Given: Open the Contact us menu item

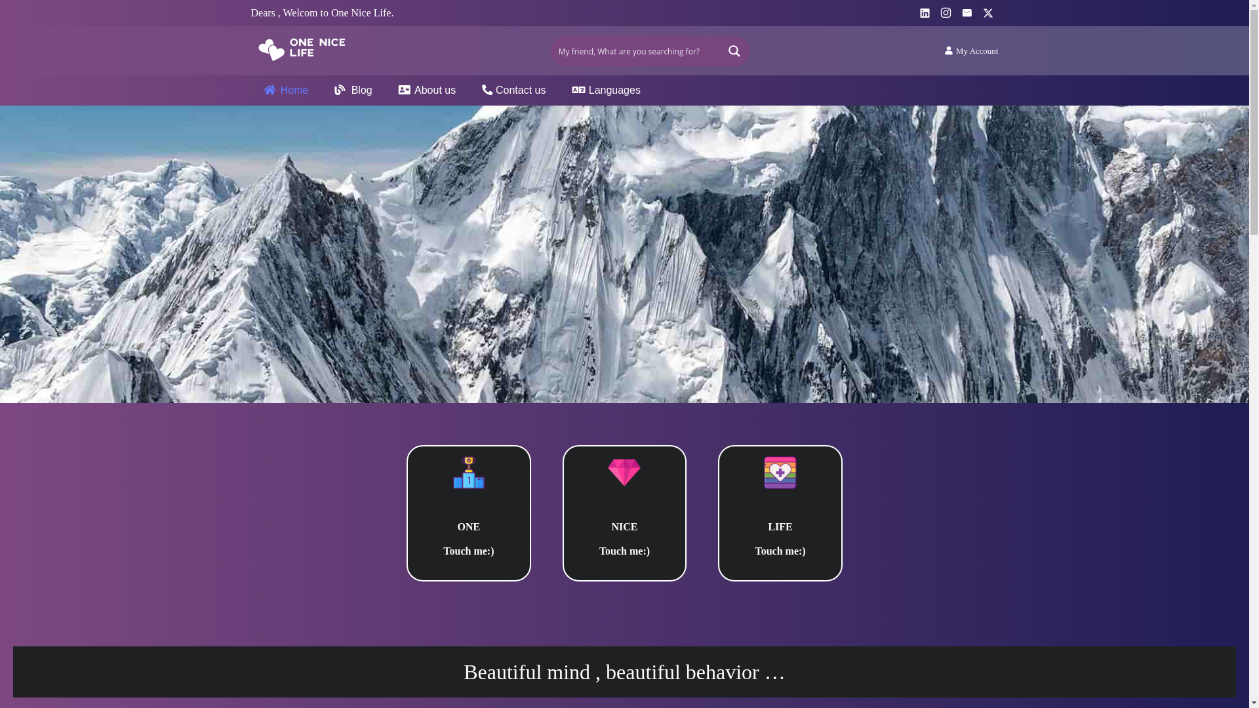Looking at the screenshot, I should coord(513,90).
